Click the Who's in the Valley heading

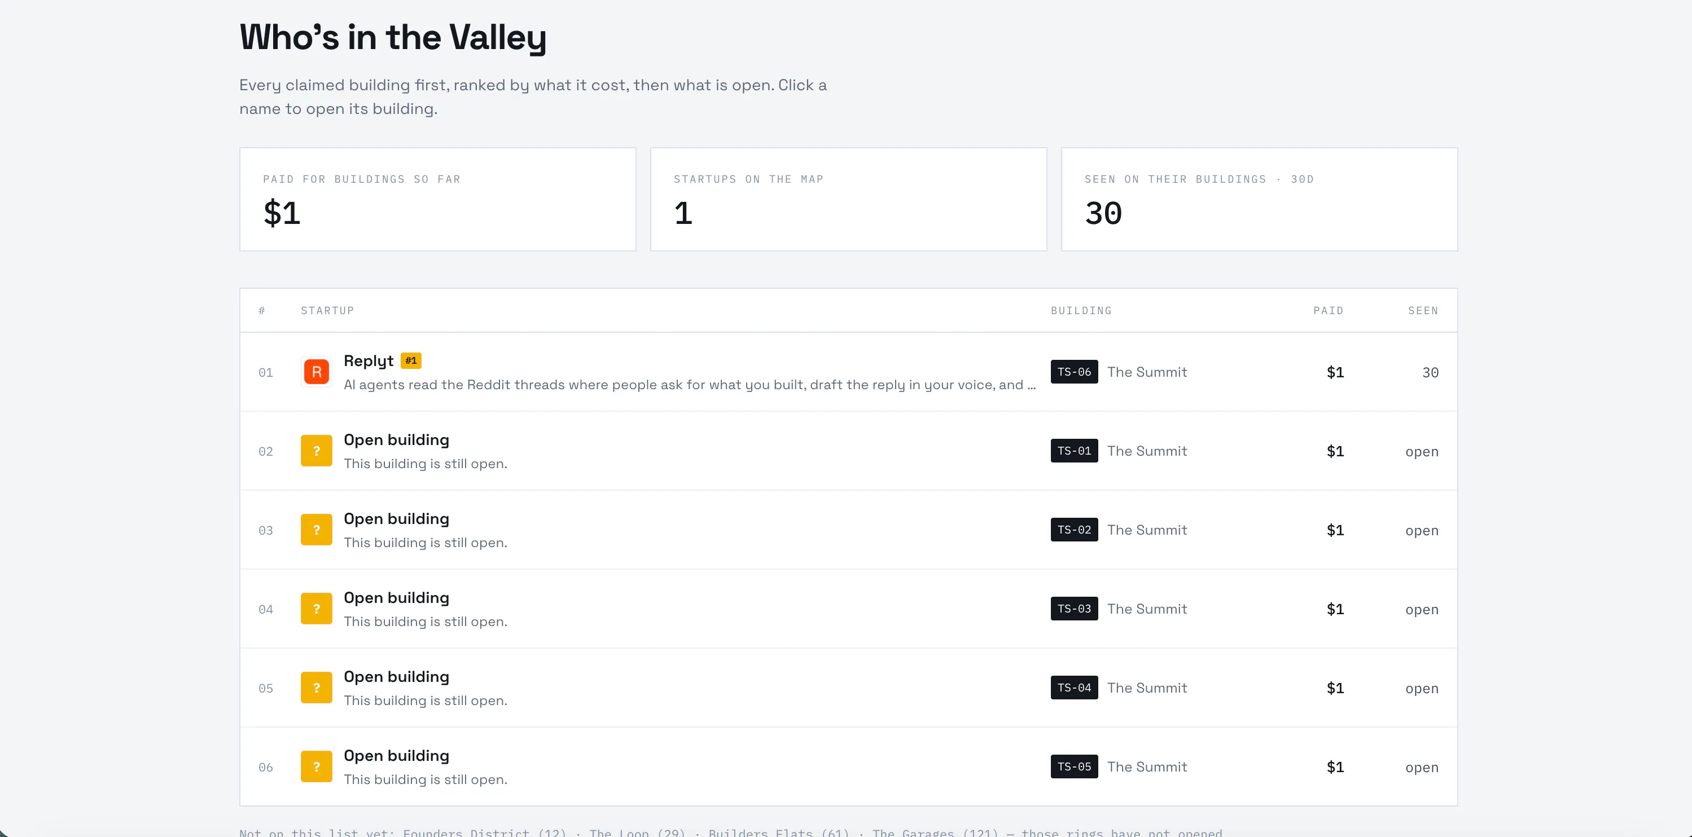tap(393, 37)
